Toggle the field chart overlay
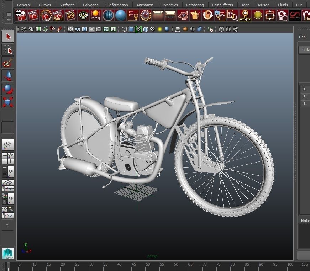The width and height of the screenshot is (310, 271). 99,30
